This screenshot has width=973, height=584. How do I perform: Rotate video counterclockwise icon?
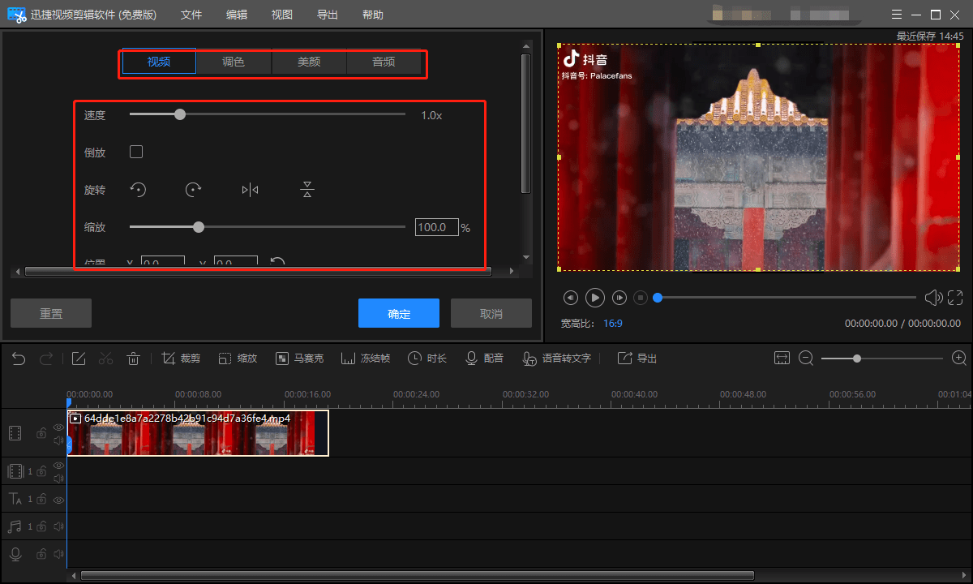click(139, 190)
